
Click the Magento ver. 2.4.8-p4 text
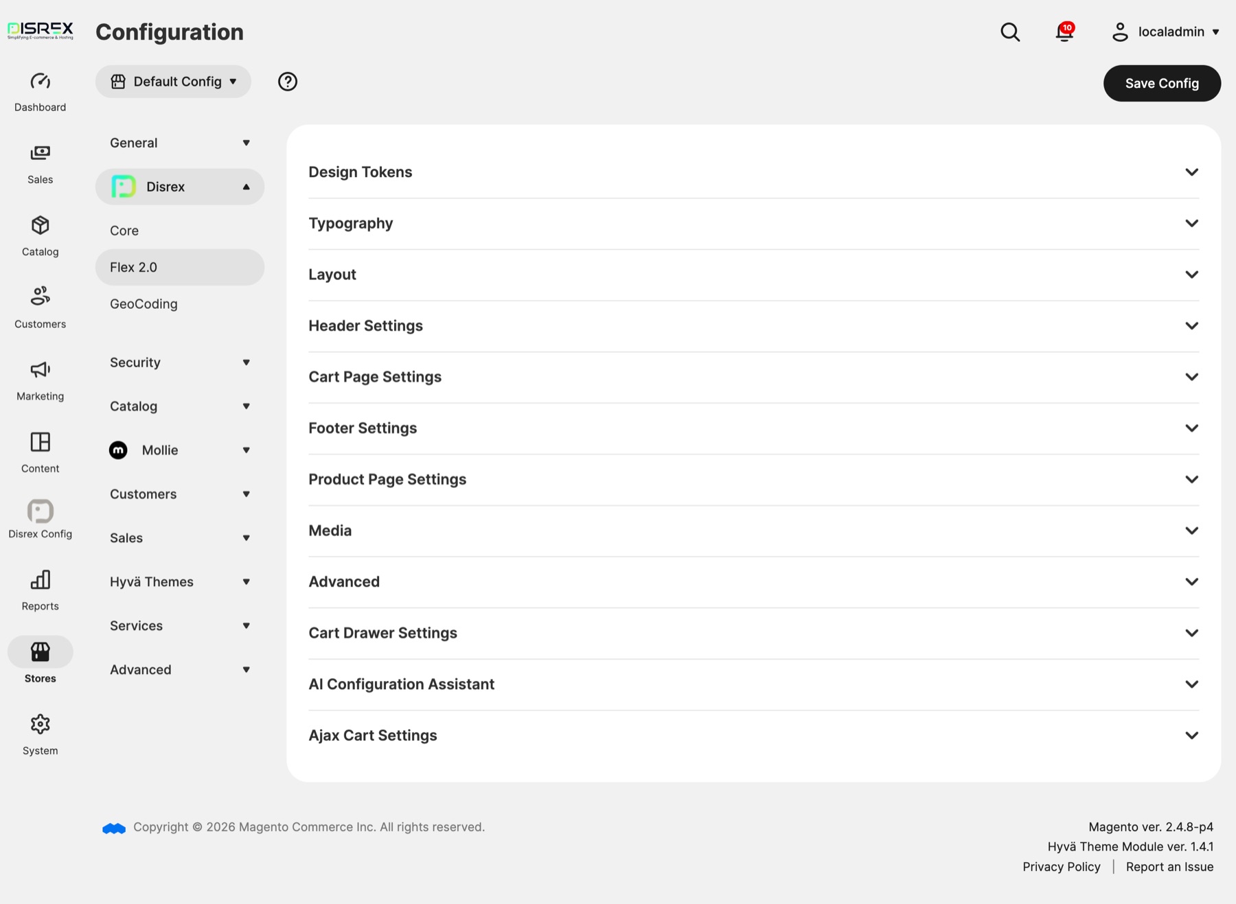1151,827
